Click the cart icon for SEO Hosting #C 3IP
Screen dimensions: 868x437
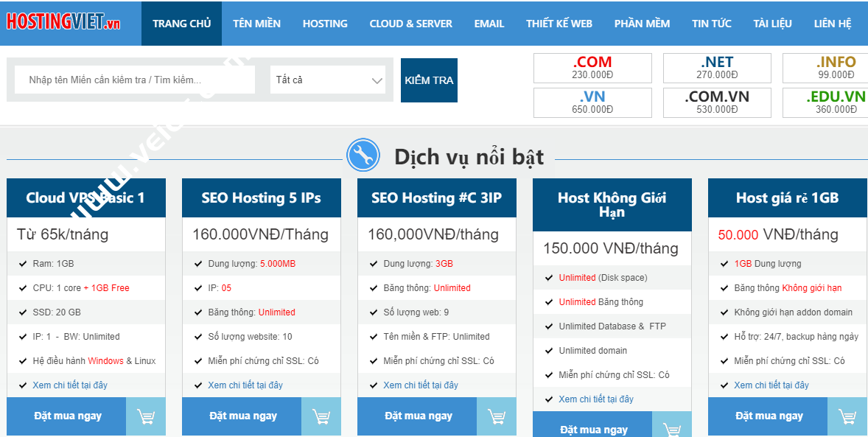(496, 416)
